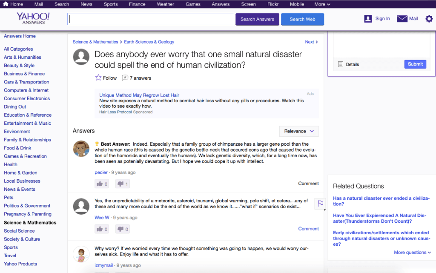
Task: Go to the Next question
Action: [x=311, y=42]
